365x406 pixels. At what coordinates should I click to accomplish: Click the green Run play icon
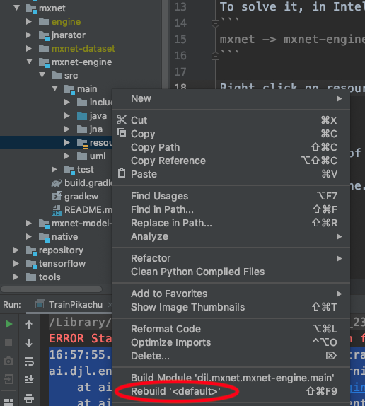(8, 324)
